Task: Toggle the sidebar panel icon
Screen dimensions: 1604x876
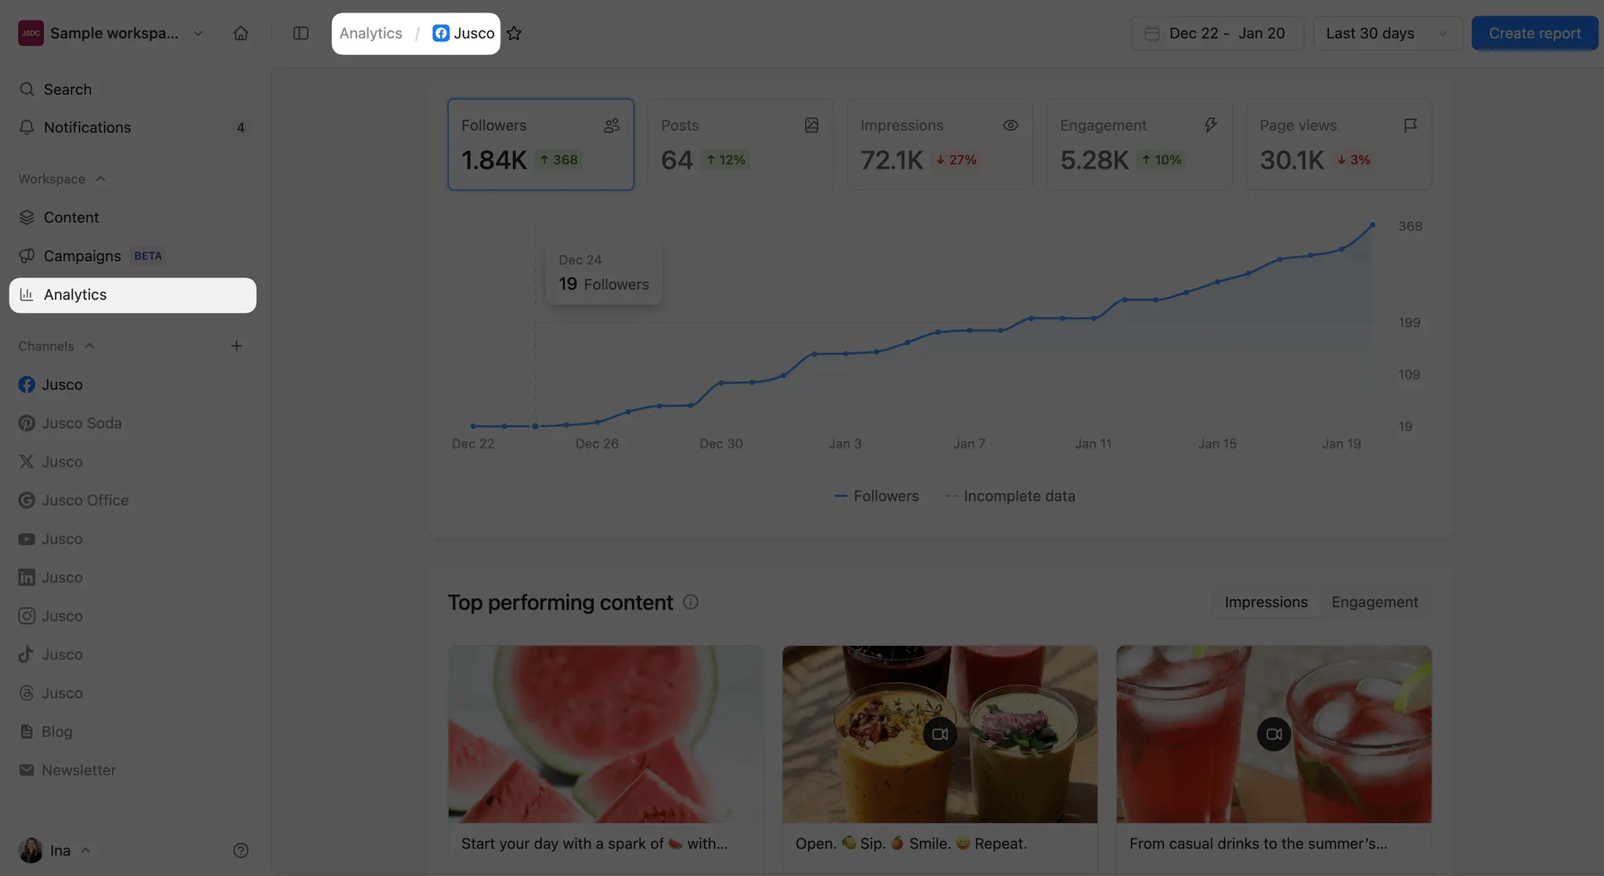Action: [301, 33]
